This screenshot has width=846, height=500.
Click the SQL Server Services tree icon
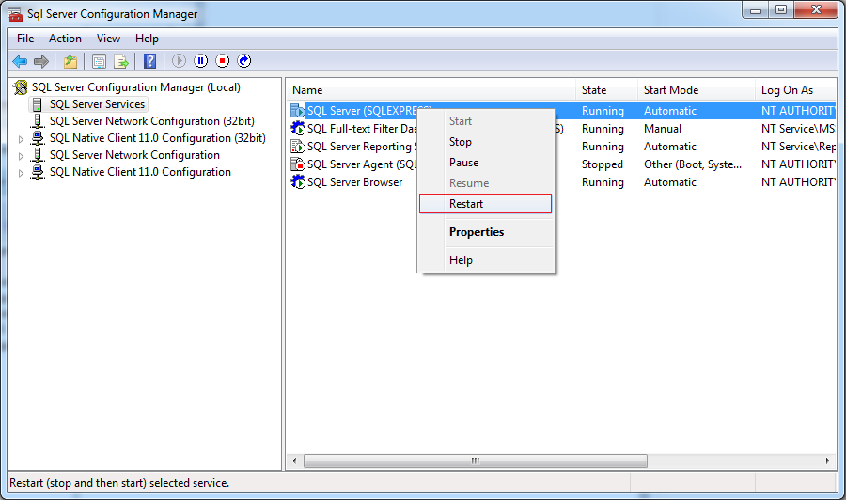point(38,104)
